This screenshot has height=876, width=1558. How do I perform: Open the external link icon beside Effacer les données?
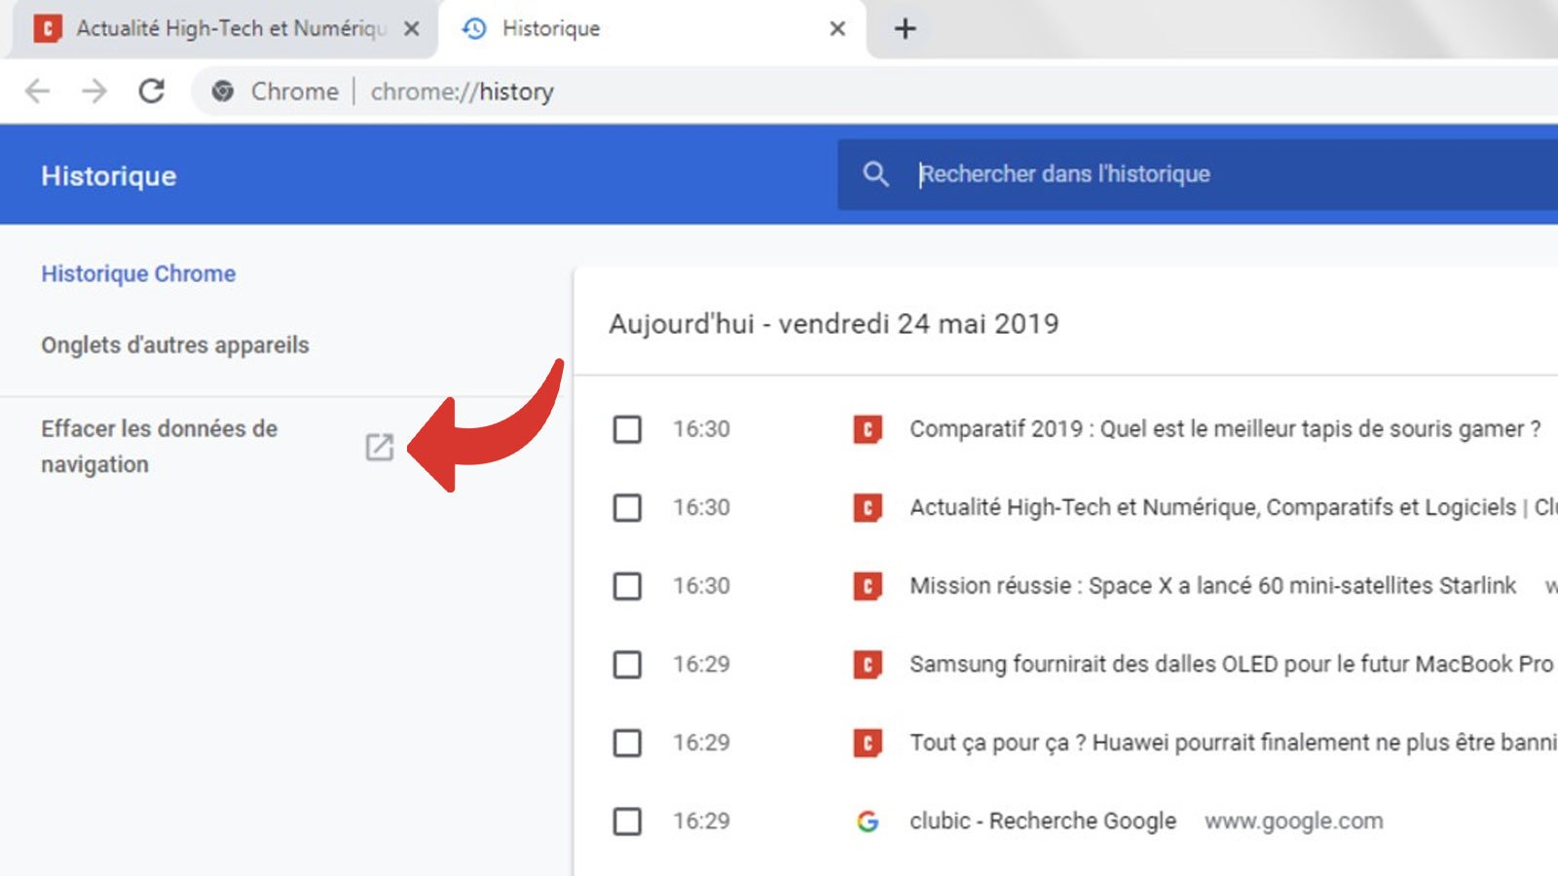(x=379, y=447)
